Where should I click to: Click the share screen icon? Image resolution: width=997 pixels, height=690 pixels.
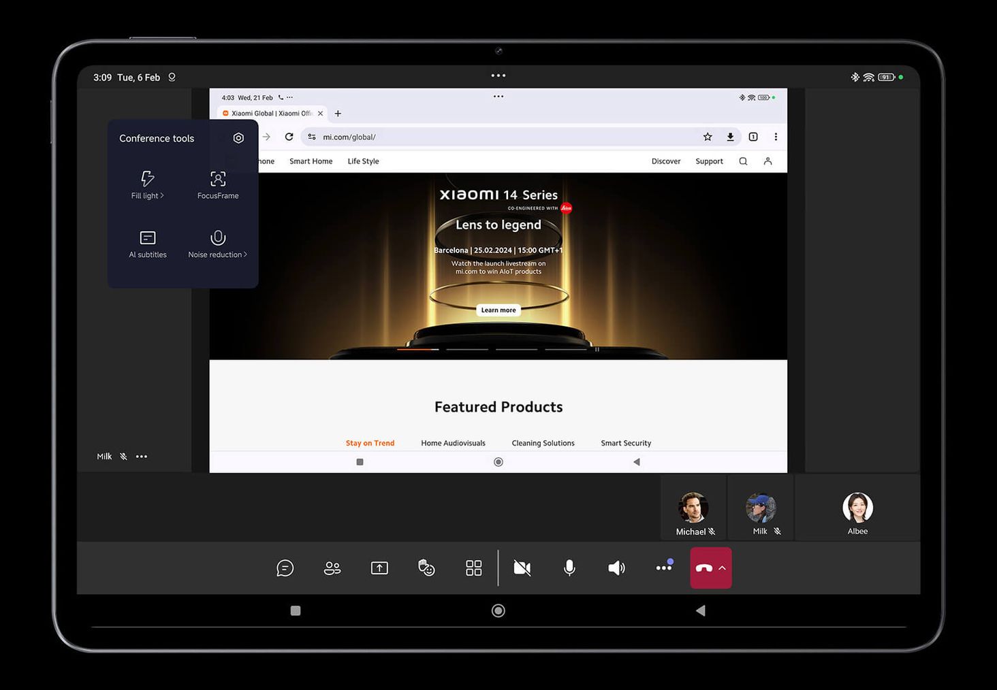point(379,568)
